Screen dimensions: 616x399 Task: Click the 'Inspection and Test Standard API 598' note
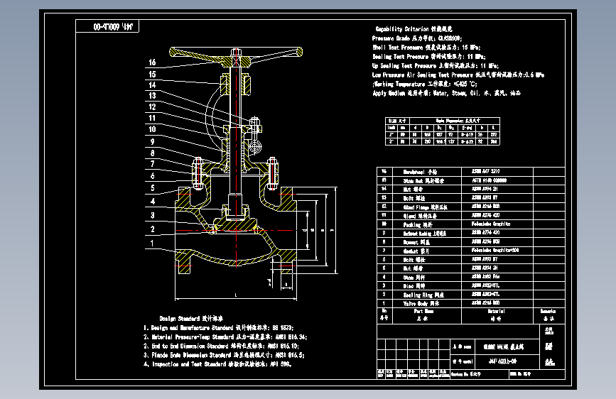coord(217,364)
